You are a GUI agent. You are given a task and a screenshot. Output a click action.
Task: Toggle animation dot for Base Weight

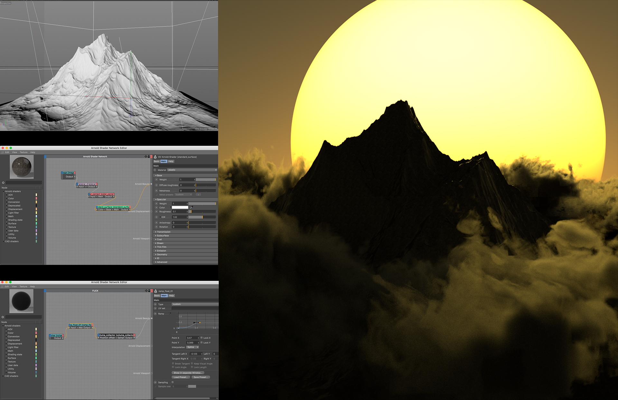coord(156,179)
